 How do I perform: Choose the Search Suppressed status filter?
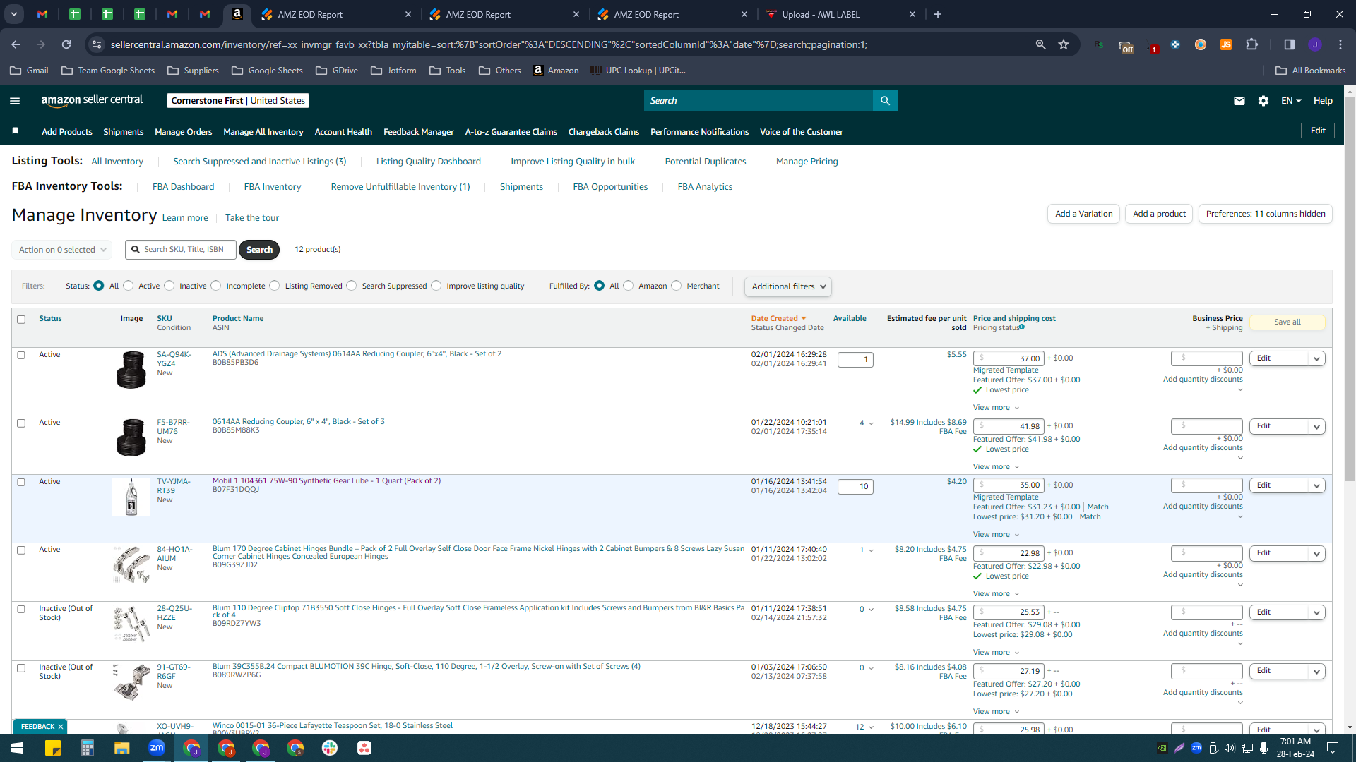(352, 286)
